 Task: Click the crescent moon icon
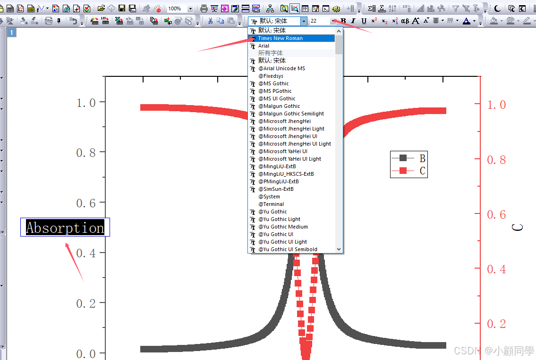click(x=498, y=8)
